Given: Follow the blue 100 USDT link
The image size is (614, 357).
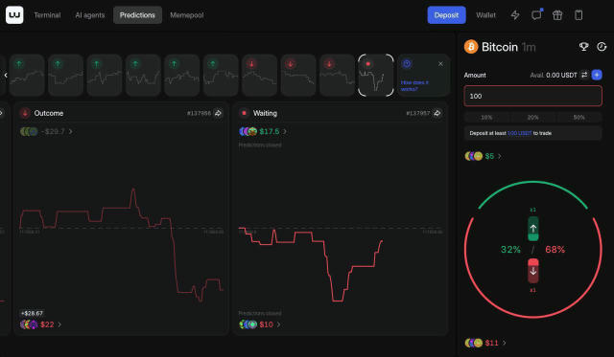Looking at the screenshot, I should 519,133.
